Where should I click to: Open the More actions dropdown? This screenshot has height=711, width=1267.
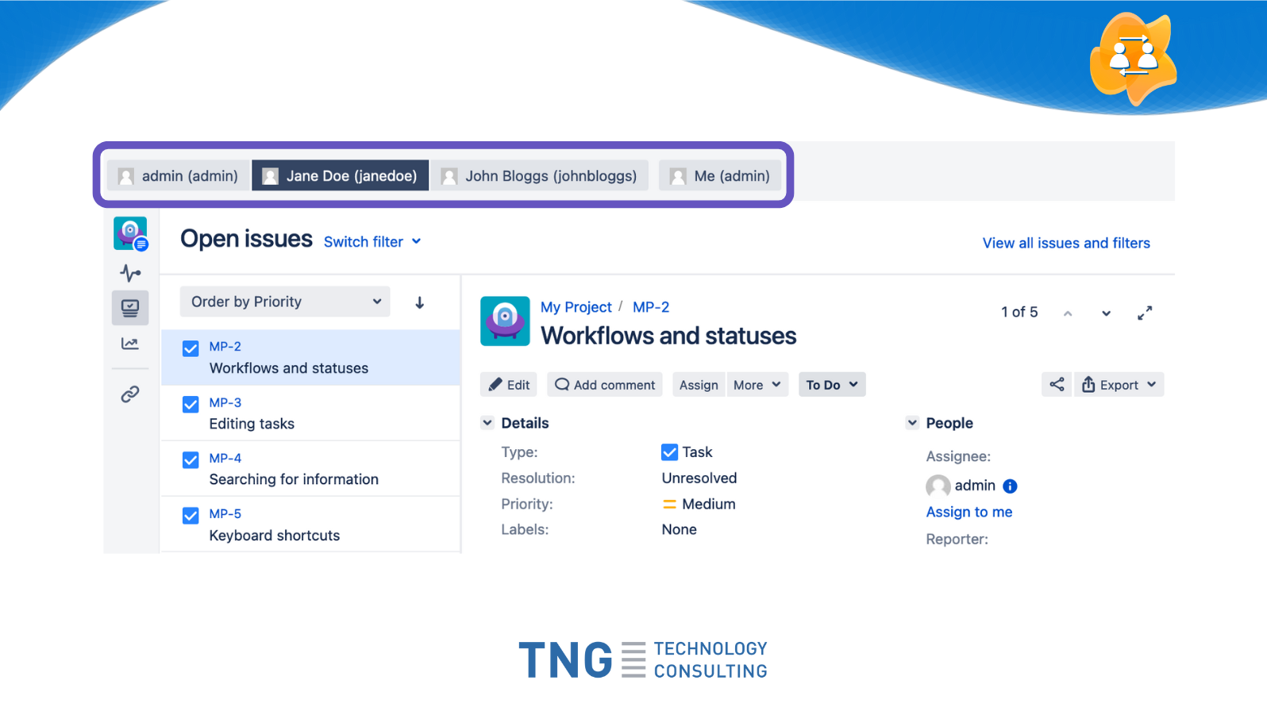point(757,385)
